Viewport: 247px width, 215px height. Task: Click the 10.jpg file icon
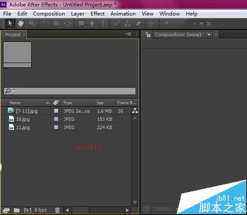11,119
